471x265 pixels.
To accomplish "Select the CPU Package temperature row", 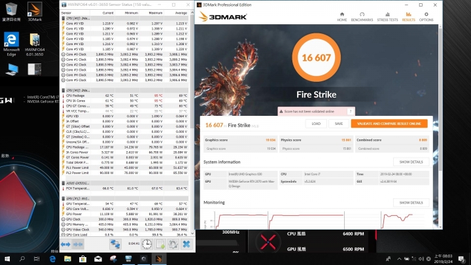I will tap(125, 96).
